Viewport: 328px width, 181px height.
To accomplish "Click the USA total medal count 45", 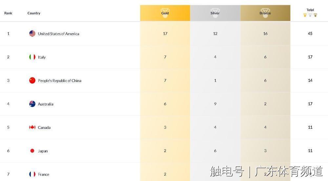I will [x=310, y=33].
